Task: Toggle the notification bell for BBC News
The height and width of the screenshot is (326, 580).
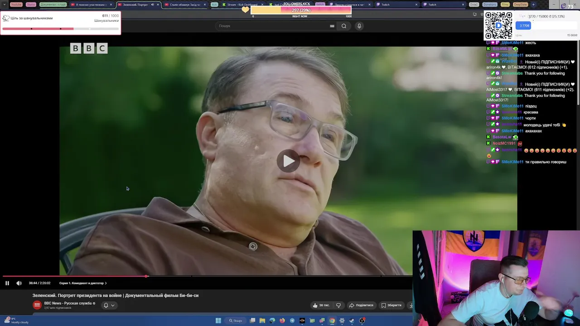Action: point(106,305)
